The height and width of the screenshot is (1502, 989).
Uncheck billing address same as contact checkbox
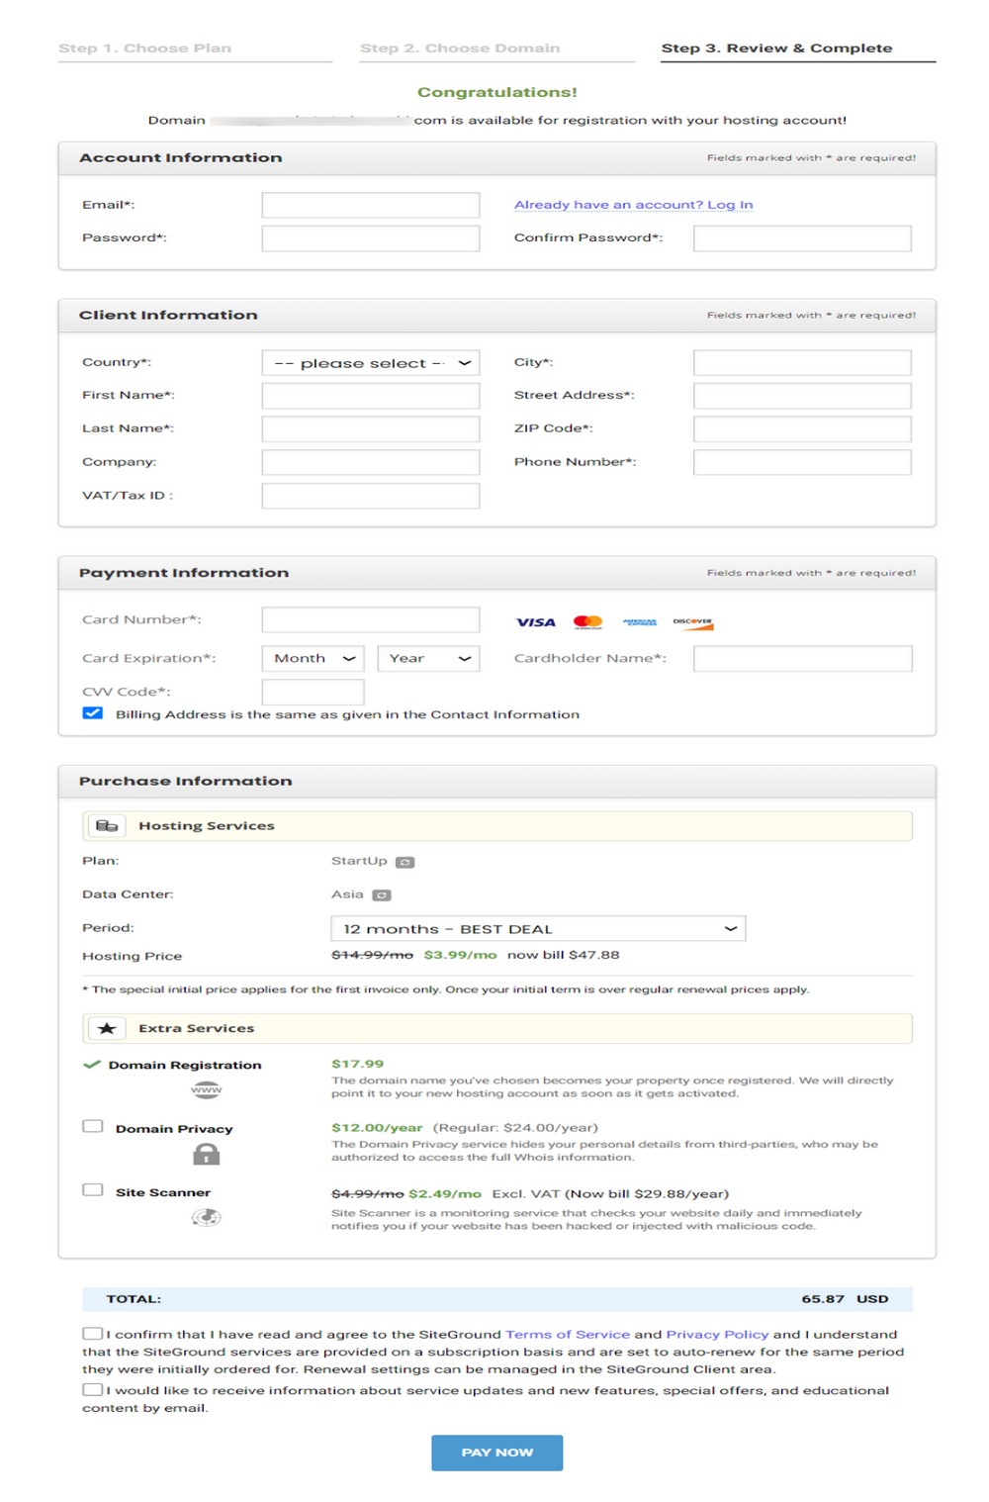point(93,713)
